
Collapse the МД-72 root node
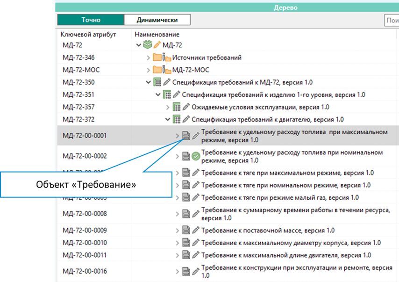(138, 45)
